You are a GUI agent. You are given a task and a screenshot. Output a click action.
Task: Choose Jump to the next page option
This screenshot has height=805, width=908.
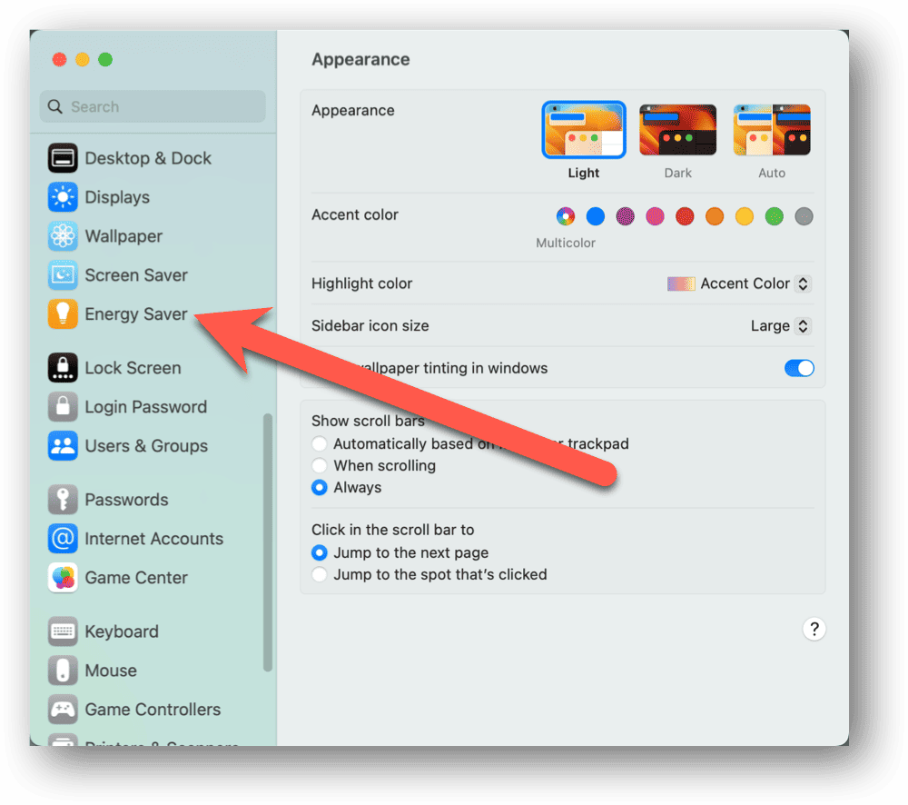pyautogui.click(x=319, y=553)
